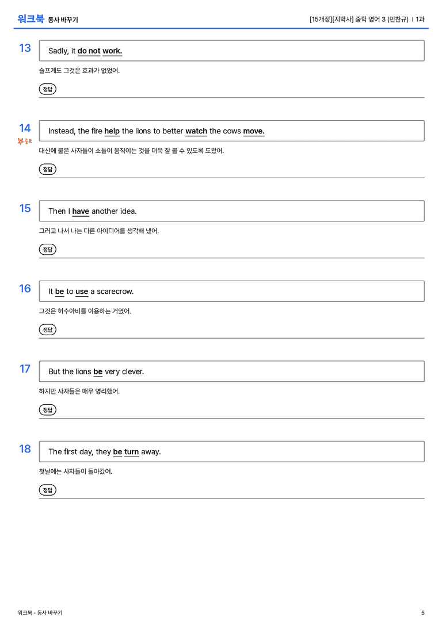Viewport: 442px width, 625px height.
Task: Click the 정답 badge under question 16
Action: [47, 329]
